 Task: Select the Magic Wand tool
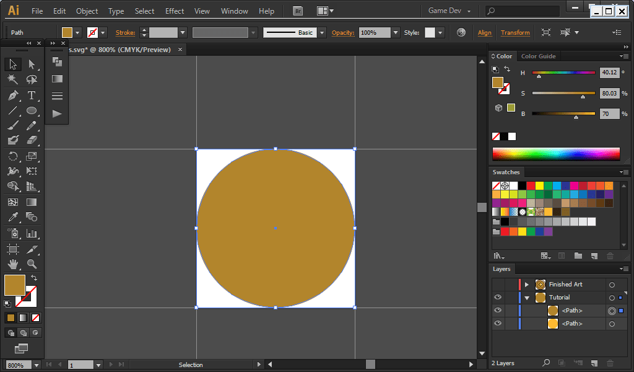click(x=12, y=79)
